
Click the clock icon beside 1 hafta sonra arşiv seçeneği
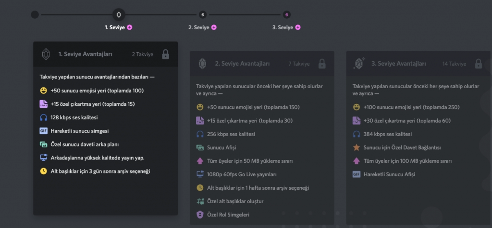coord(200,188)
